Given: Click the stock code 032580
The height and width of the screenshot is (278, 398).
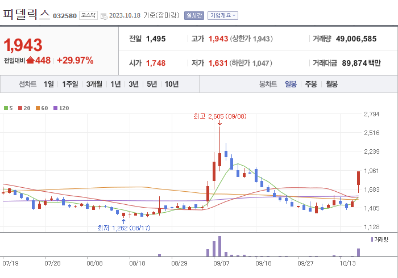Looking at the screenshot, I should pyautogui.click(x=65, y=16).
